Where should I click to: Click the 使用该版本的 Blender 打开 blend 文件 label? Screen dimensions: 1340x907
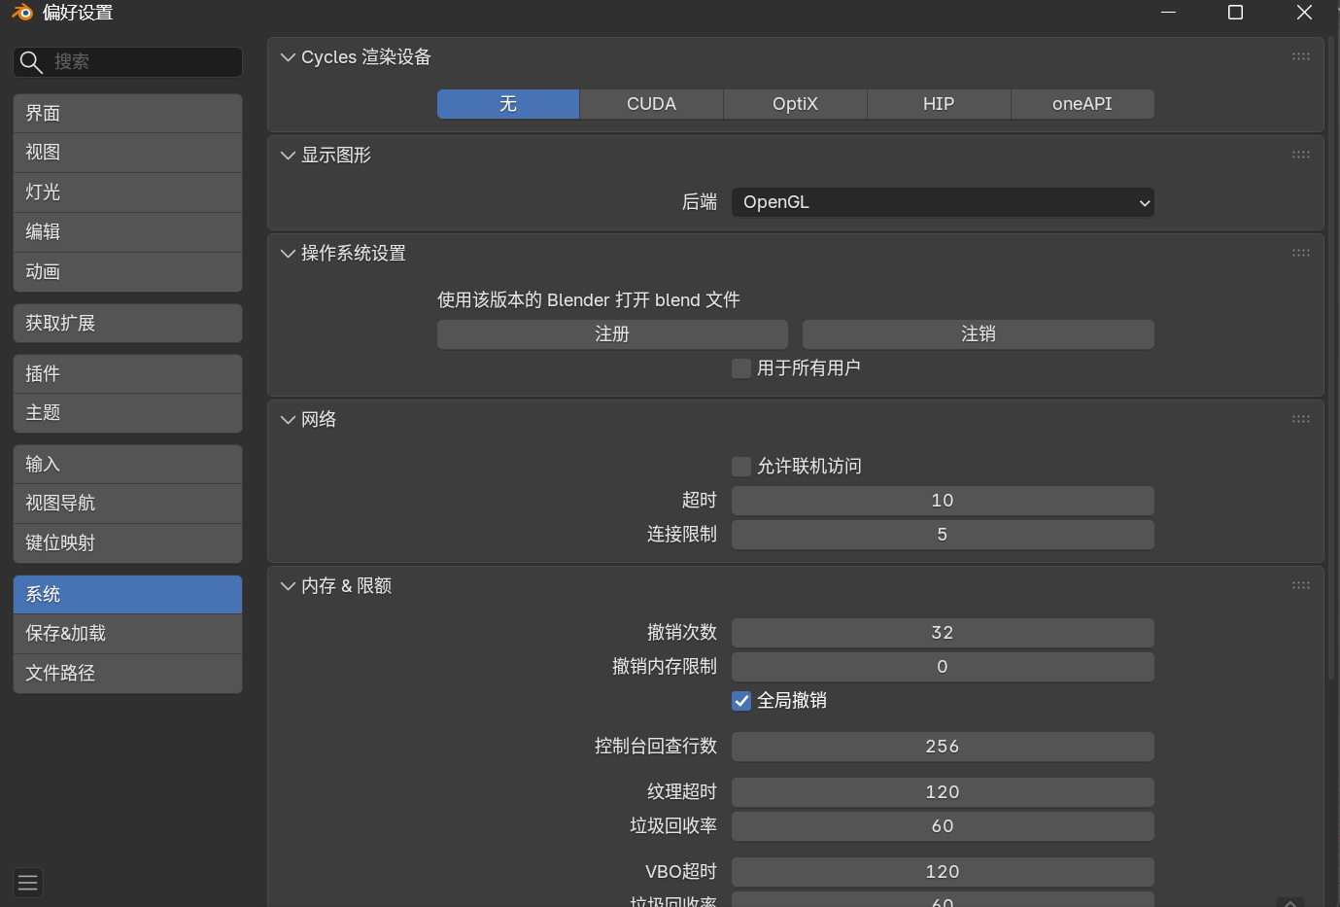coord(589,300)
